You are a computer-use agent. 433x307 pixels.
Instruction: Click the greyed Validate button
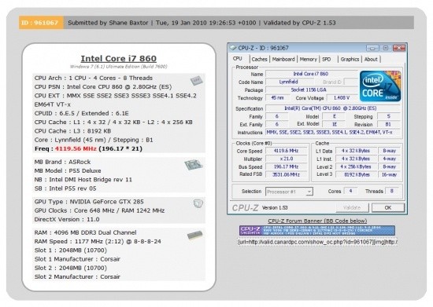[352, 207]
